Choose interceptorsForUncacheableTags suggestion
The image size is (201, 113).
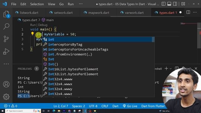tap(98, 50)
